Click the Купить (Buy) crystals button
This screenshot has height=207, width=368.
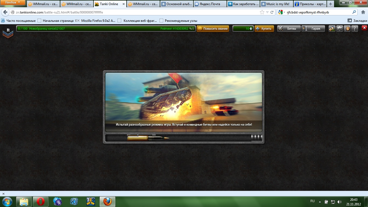[264, 29]
